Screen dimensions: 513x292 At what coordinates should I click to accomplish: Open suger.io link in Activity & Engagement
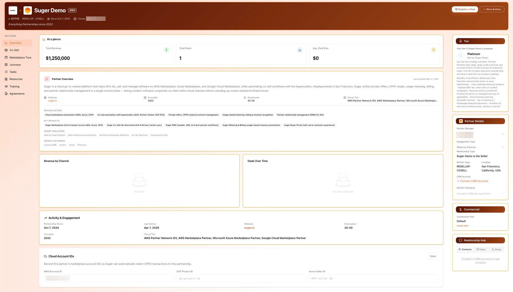pos(249,228)
